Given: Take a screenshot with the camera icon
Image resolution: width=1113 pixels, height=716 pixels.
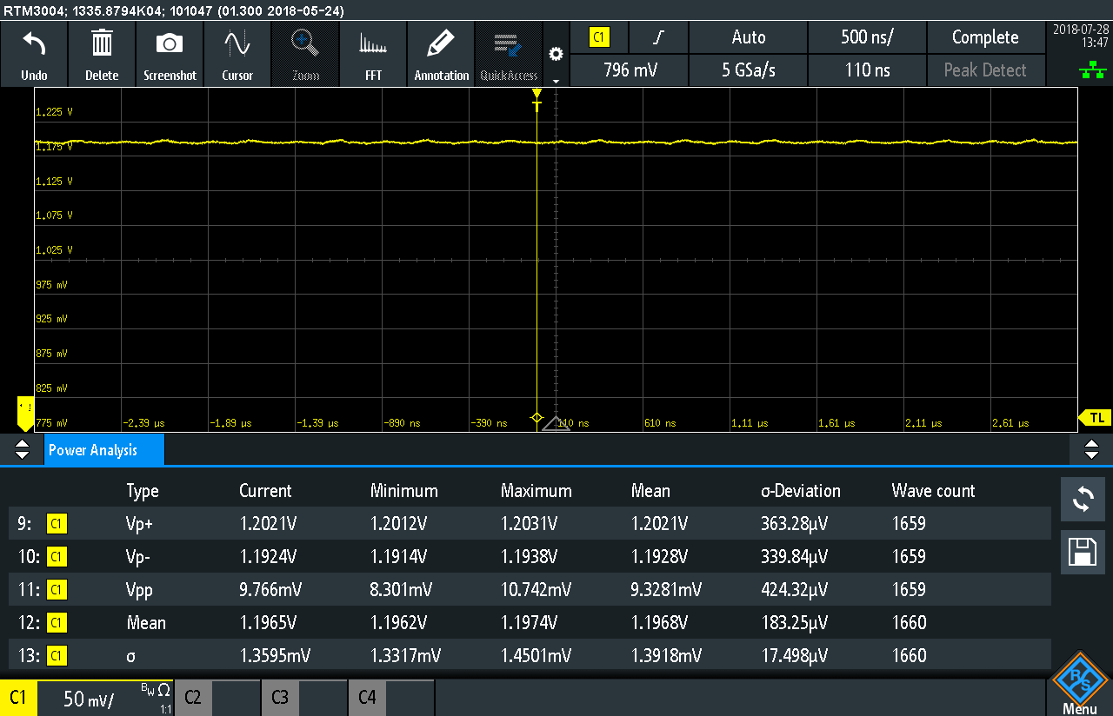Looking at the screenshot, I should [x=170, y=54].
